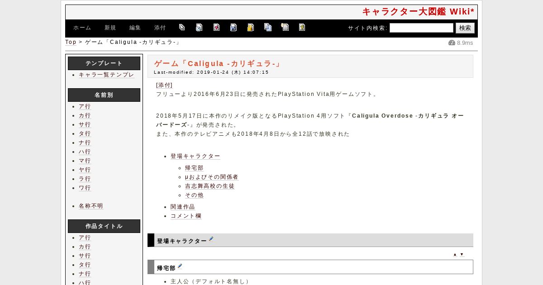Click the blue duplicate-pages copy icon
Screen dimensions: 543x285
pos(268,27)
